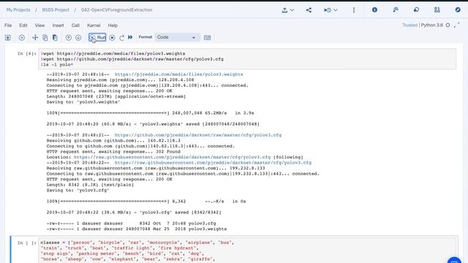Image resolution: width=468 pixels, height=263 pixels.
Task: Open the comments icon
Action: (416, 9)
